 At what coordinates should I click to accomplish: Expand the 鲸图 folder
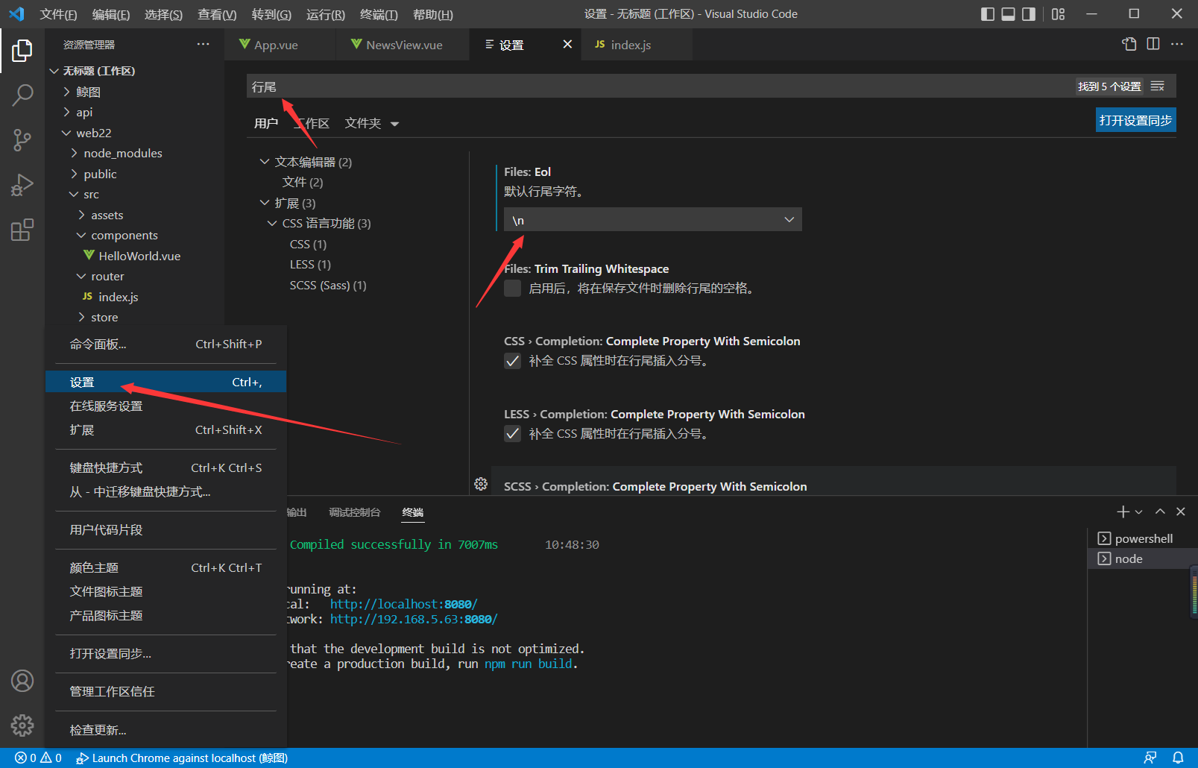click(x=67, y=92)
